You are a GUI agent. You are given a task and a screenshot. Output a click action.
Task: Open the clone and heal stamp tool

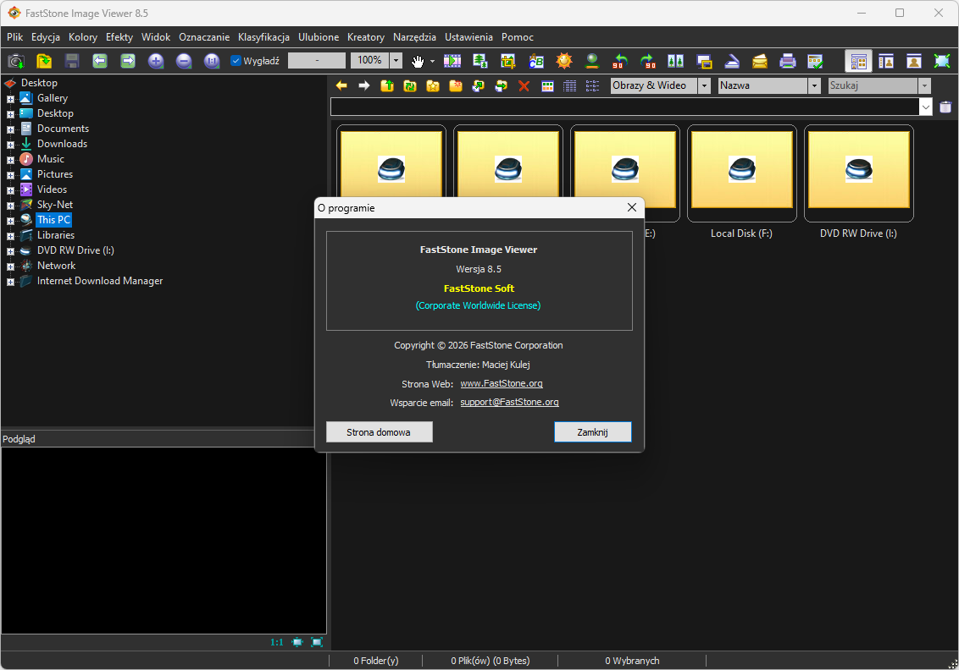(x=591, y=61)
